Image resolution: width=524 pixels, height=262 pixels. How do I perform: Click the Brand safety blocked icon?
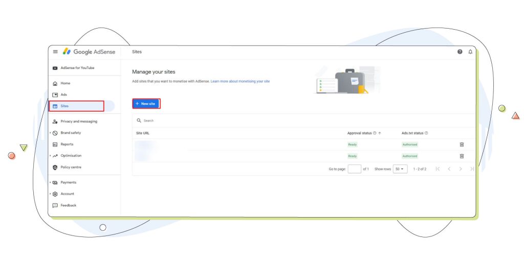coord(55,133)
